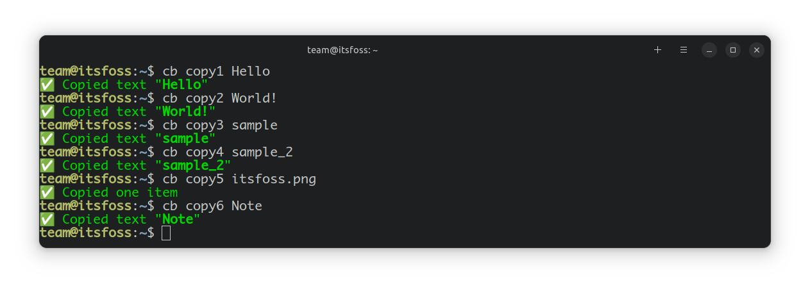
Task: Open the terminal hamburger menu
Action: pyautogui.click(x=684, y=50)
